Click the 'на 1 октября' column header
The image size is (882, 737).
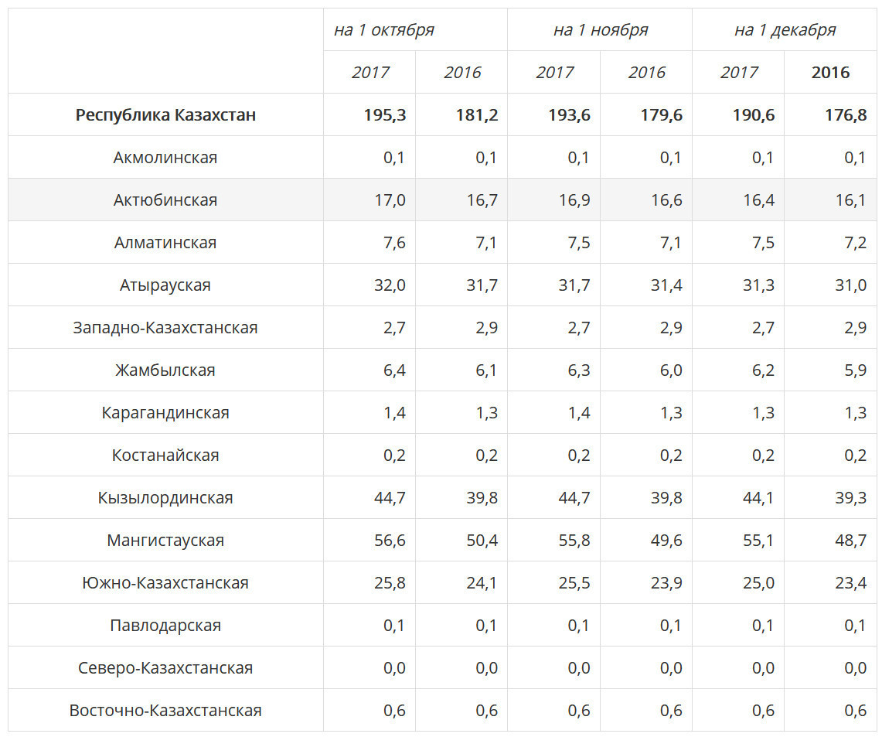[x=384, y=30]
